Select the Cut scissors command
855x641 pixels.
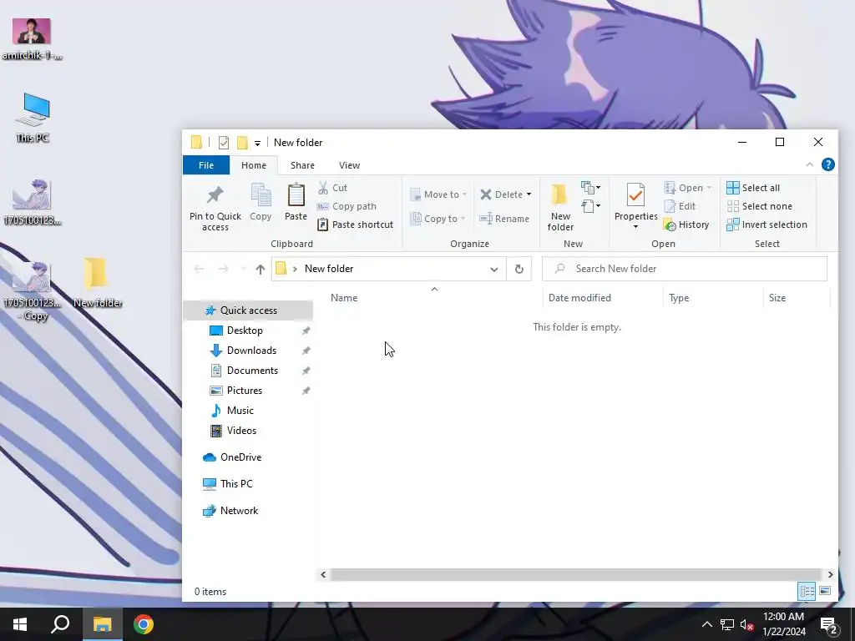pos(332,188)
